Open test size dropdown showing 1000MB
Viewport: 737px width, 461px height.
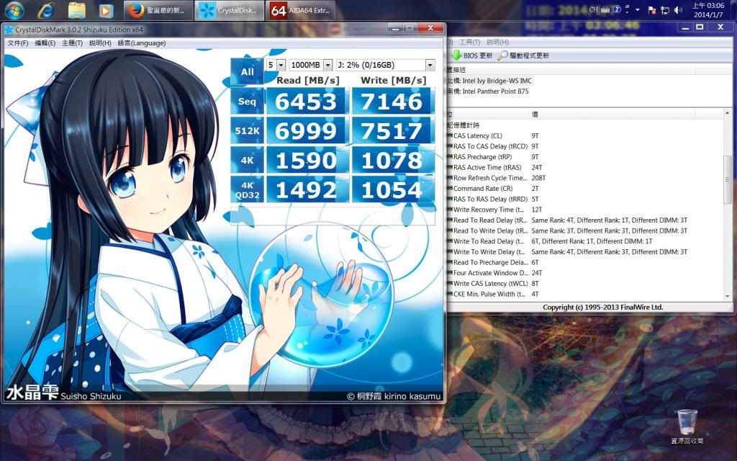[311, 65]
